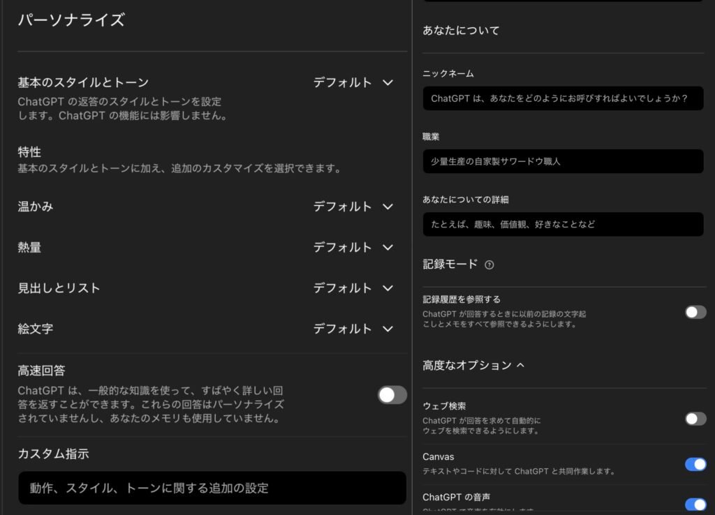Open the 見出しとリスト dropdown

(353, 288)
